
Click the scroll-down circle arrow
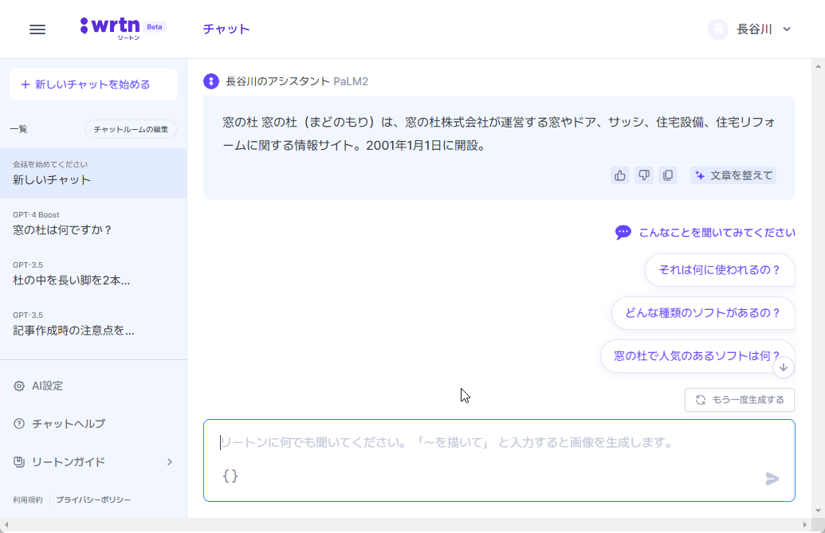[783, 366]
